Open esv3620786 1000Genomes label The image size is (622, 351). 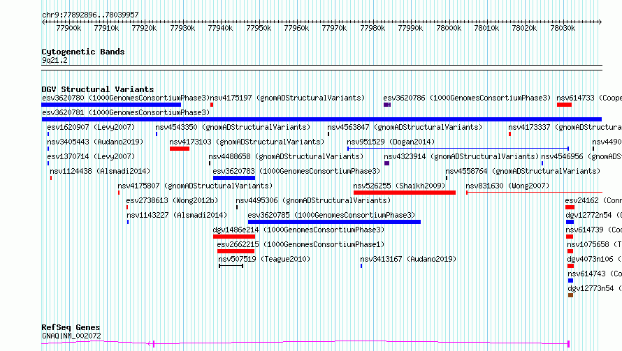[x=467, y=98]
